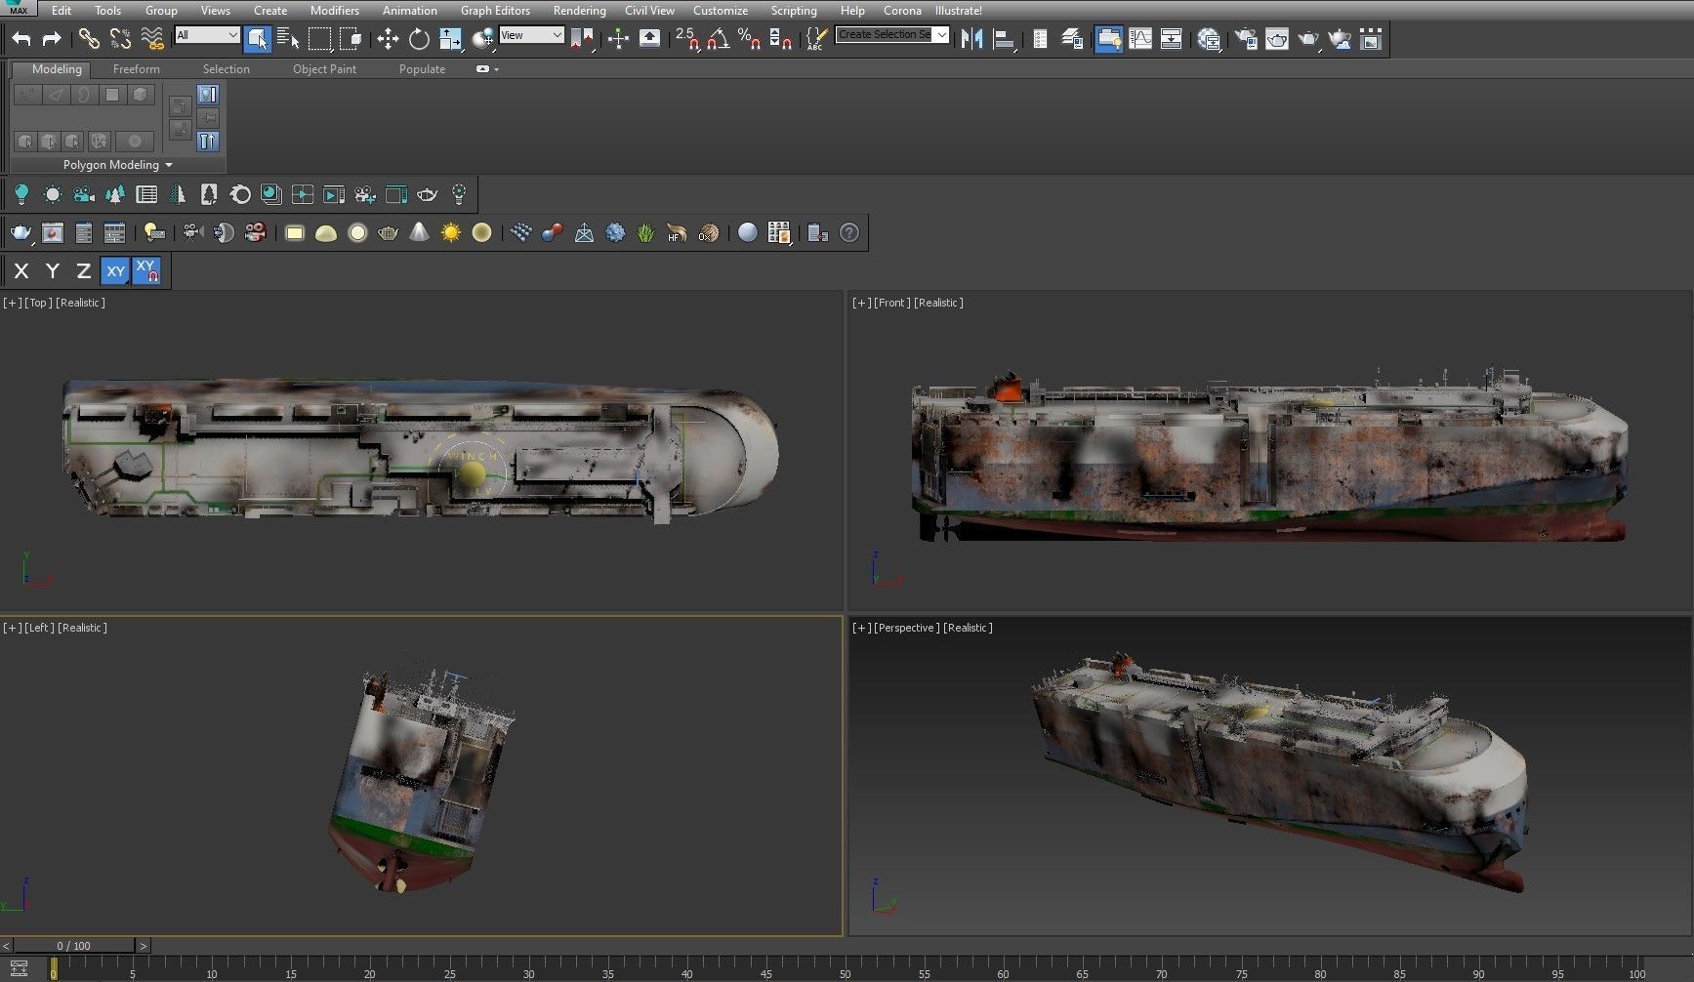This screenshot has height=982, width=1694.
Task: Restrict transform to X axis
Action: click(21, 271)
